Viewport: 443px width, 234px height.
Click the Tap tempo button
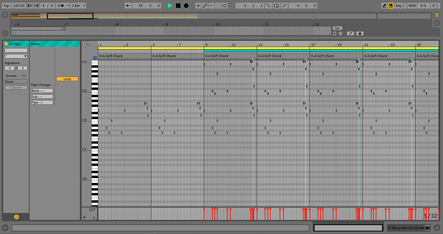click(x=7, y=6)
